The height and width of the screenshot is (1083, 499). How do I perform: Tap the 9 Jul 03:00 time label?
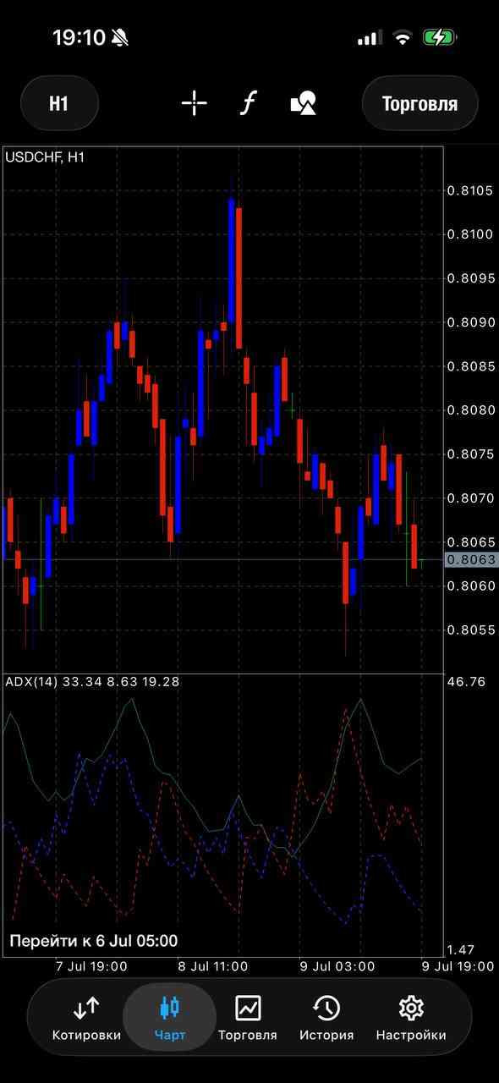coord(337,966)
